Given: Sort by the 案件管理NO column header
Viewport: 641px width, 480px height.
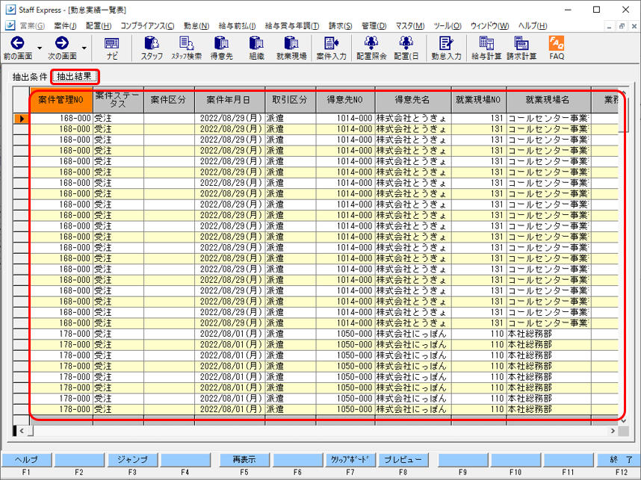Looking at the screenshot, I should (61, 100).
